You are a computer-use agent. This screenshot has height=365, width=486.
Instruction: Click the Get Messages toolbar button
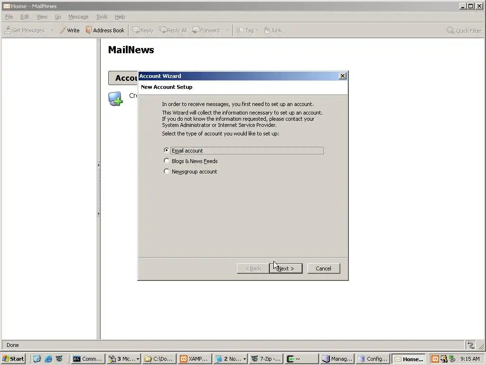[25, 30]
